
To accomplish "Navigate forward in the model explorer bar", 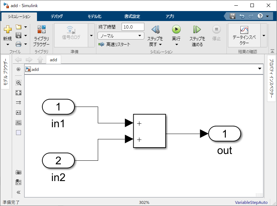I will point(29,60).
